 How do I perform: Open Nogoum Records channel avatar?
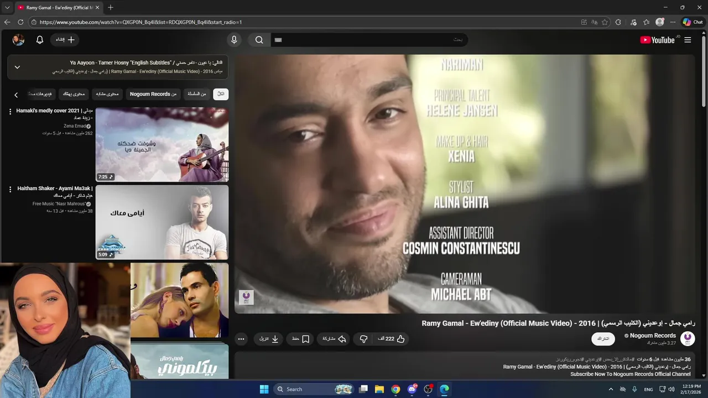(688, 338)
